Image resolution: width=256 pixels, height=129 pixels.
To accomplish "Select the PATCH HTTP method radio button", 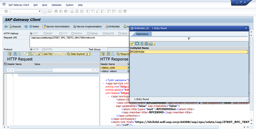I will click(73, 34).
